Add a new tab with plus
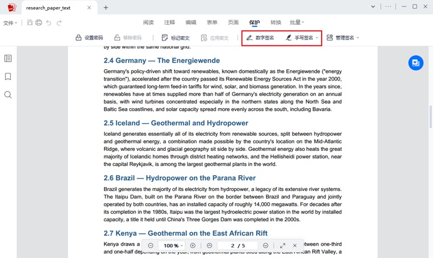This screenshot has height=258, width=433. 106,8
